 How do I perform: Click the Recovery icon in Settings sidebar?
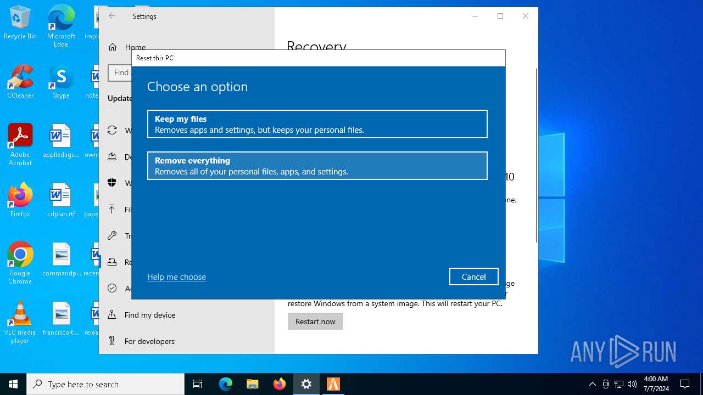[x=112, y=262]
